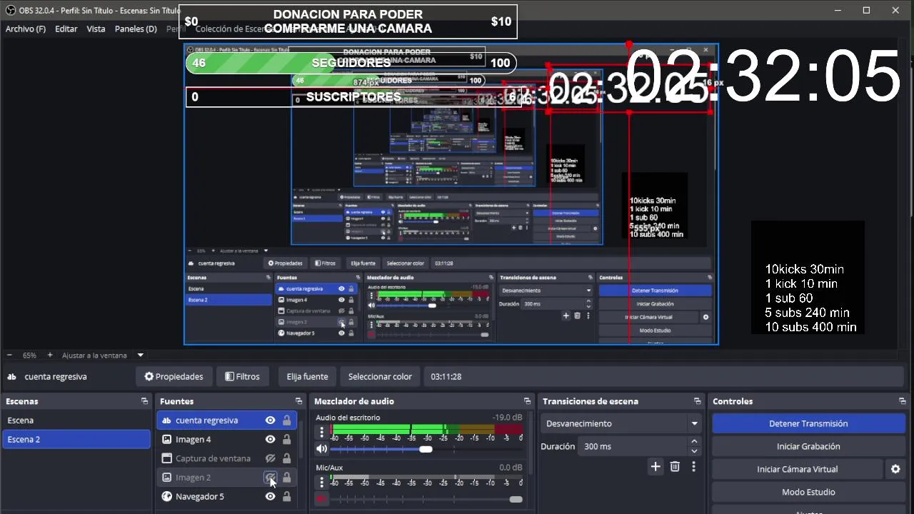The image size is (914, 514).
Task: Undock the Controles panel
Action: pyautogui.click(x=903, y=401)
